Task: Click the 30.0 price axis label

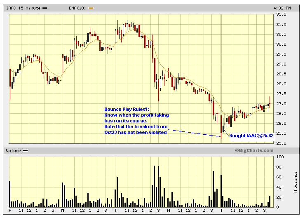Action: click(x=281, y=44)
